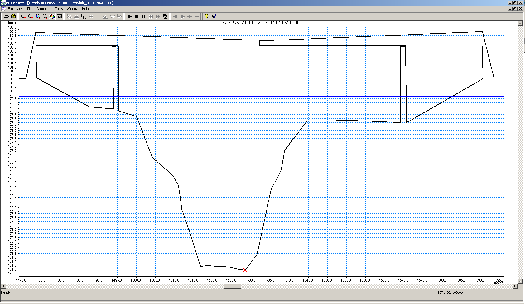525x304 pixels.
Task: Click the plot title WISLOK 21.400
Action: click(239, 22)
